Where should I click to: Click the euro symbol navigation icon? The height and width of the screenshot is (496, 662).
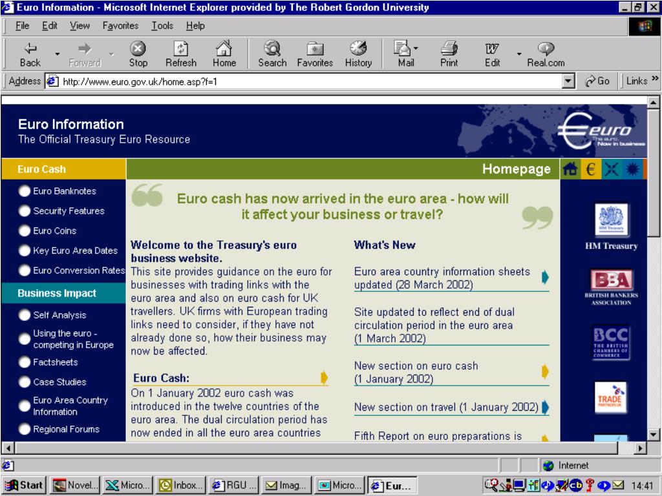pyautogui.click(x=591, y=169)
